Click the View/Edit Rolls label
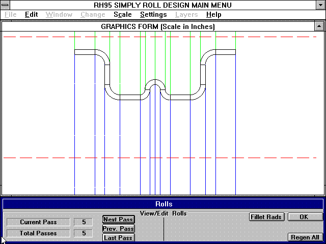Screen dimensions: 326x244 (x=164, y=213)
